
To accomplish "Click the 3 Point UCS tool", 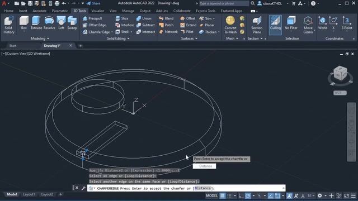I will point(347,23).
